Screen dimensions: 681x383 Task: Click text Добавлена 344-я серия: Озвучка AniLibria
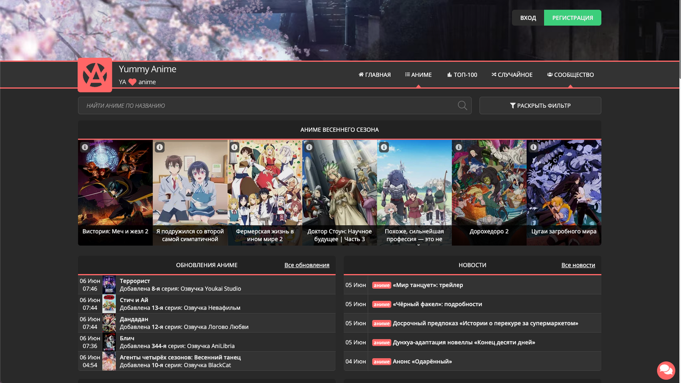[x=177, y=346]
